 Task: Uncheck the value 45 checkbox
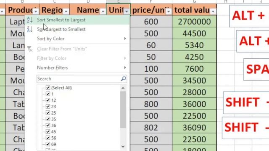point(48,132)
